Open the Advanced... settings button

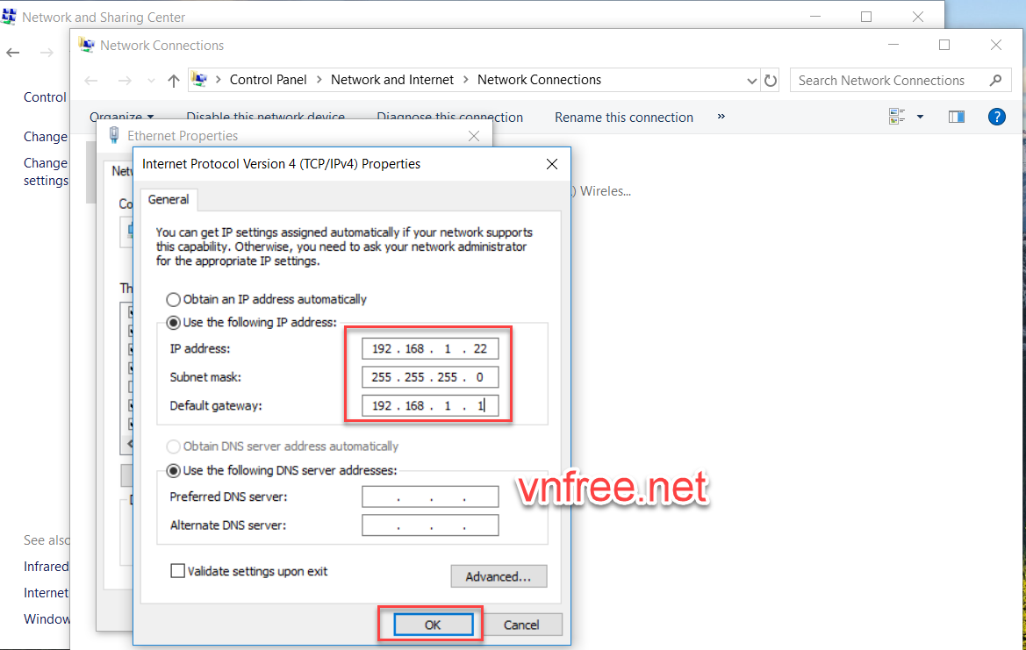[499, 576]
